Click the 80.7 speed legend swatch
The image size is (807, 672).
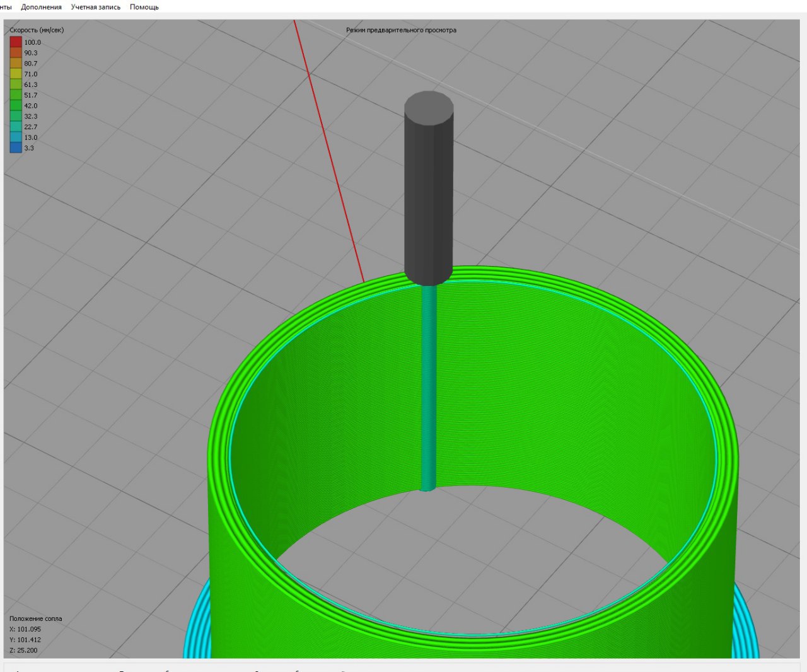[x=16, y=64]
